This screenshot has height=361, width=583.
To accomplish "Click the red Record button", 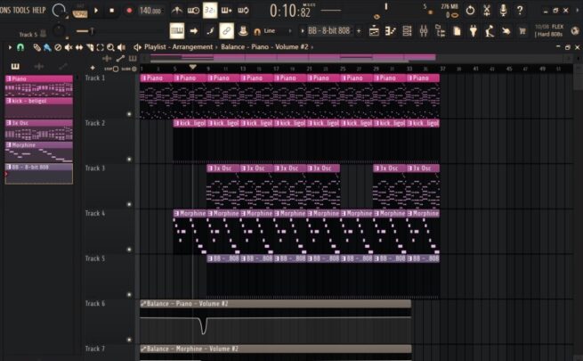I will (x=129, y=11).
